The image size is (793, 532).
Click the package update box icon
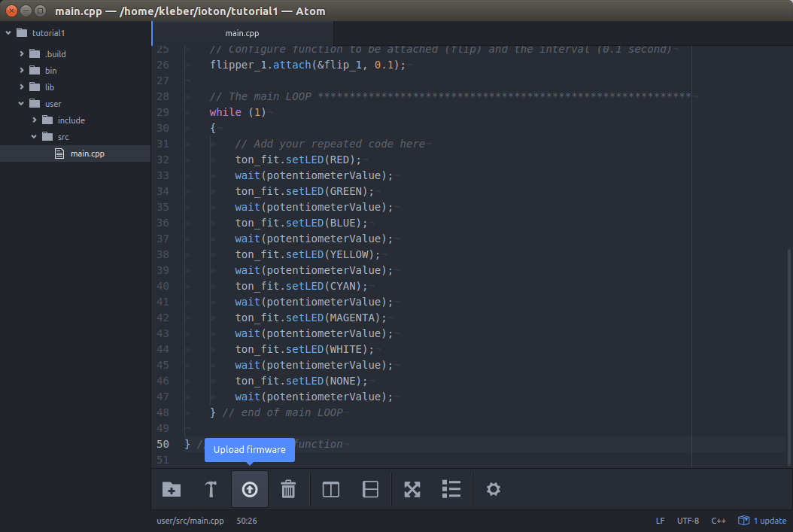743,521
